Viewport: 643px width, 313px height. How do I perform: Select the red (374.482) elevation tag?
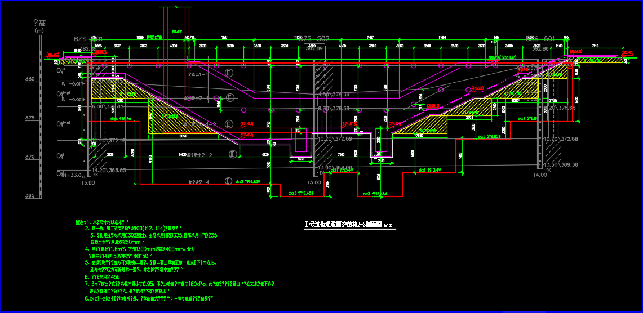246,123
